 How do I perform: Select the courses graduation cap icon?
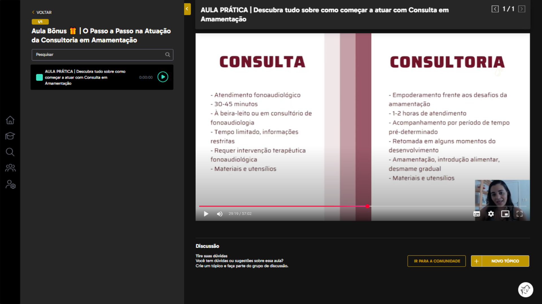10,136
